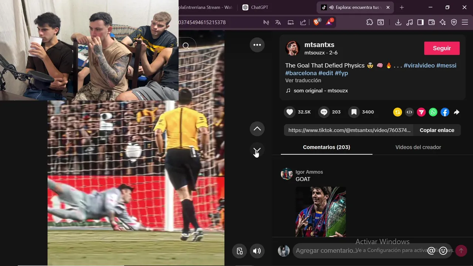This screenshot has height=266, width=473.
Task: Open the #barcelona hashtag
Action: pos(301,73)
